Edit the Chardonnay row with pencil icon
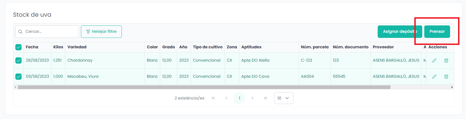The width and height of the screenshot is (466, 119). (x=434, y=60)
